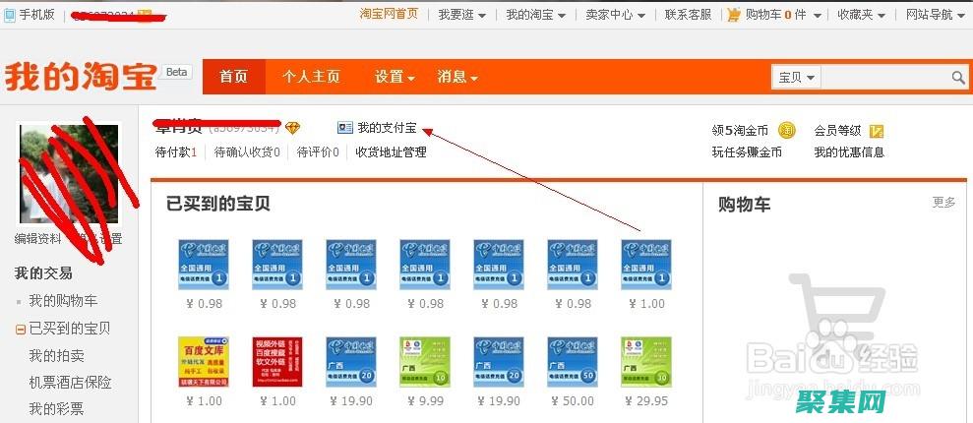Image resolution: width=973 pixels, height=423 pixels.
Task: Open 待确认收货 0 orders
Action: click(247, 151)
